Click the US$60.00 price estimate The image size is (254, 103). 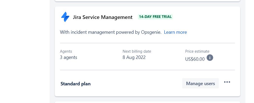pyautogui.click(x=195, y=59)
